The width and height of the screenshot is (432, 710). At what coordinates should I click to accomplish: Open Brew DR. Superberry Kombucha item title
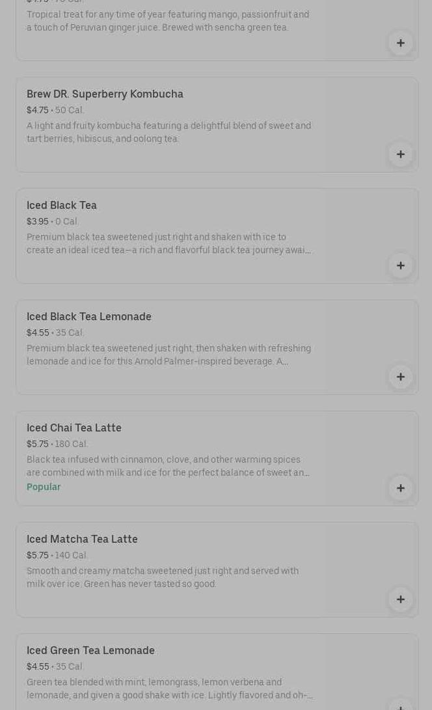105,94
